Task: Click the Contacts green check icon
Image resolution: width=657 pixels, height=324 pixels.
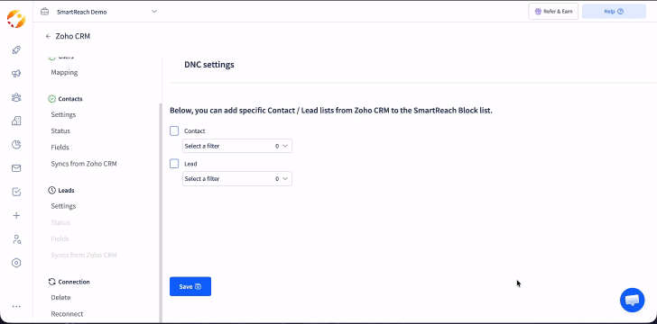Action: coord(52,99)
